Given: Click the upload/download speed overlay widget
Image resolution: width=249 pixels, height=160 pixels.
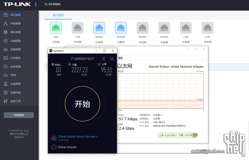Looking at the screenshot, I should tap(178, 135).
